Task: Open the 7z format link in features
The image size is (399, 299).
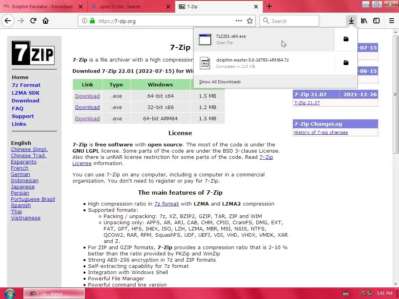Action: [x=166, y=204]
